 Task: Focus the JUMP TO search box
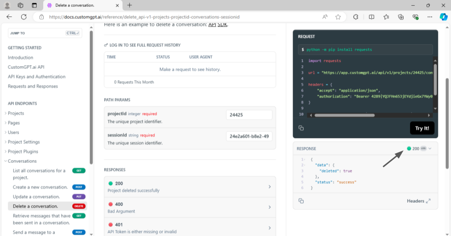[45, 33]
